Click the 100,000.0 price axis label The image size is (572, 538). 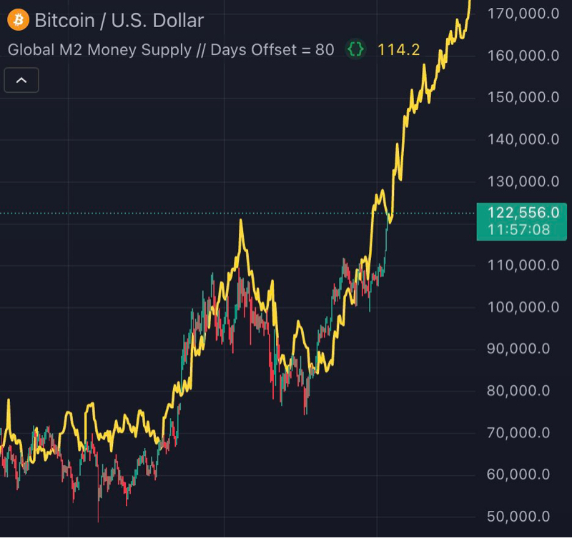(x=523, y=307)
